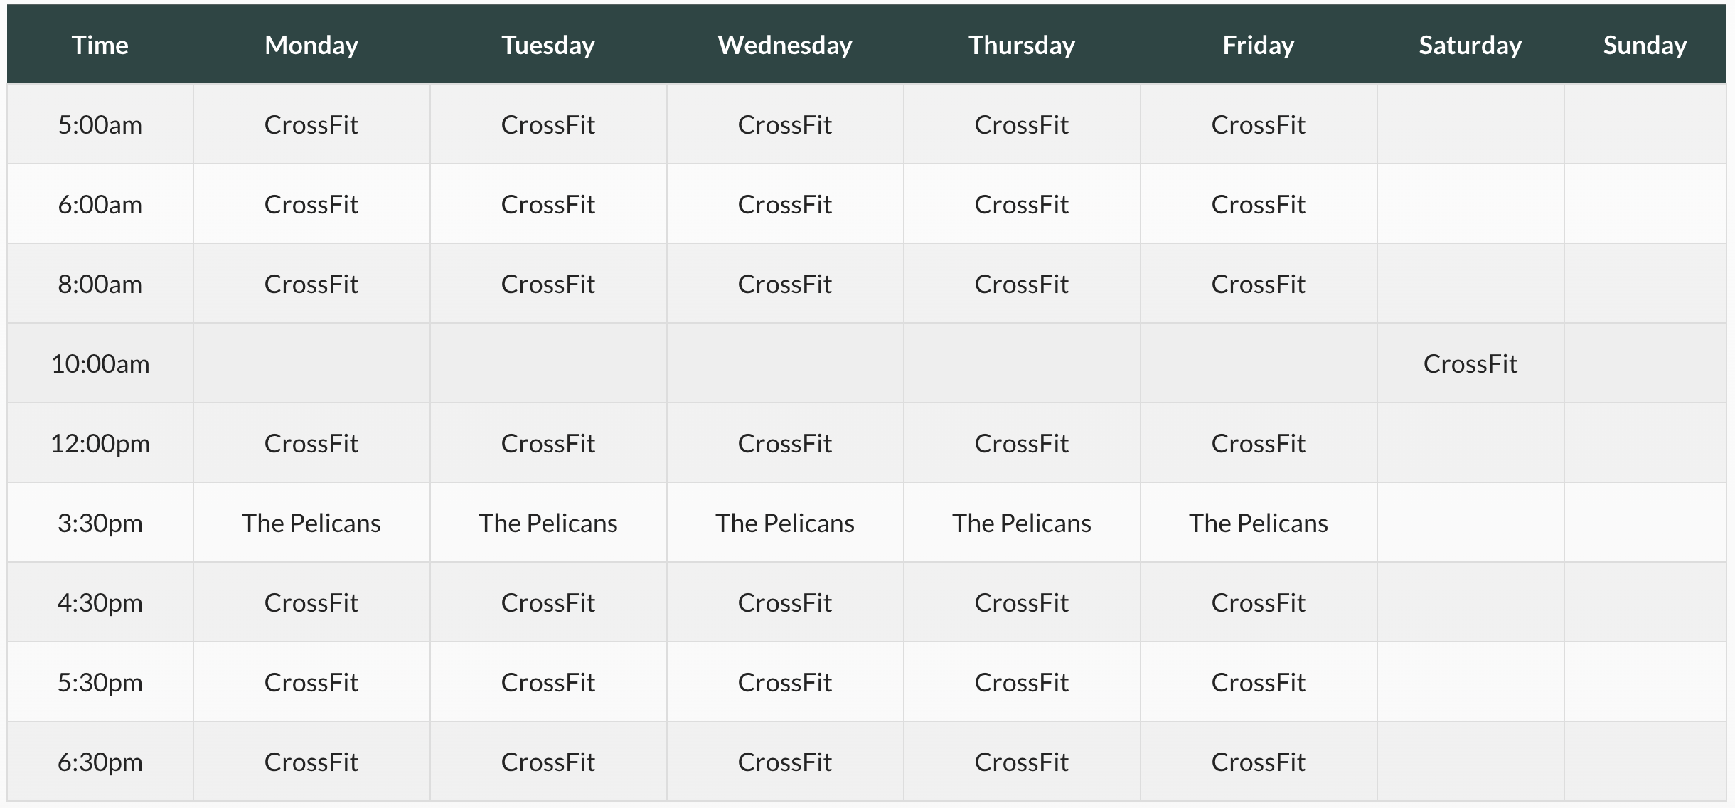
Task: Click Friday 4:30pm CrossFit class
Action: pyautogui.click(x=1259, y=603)
